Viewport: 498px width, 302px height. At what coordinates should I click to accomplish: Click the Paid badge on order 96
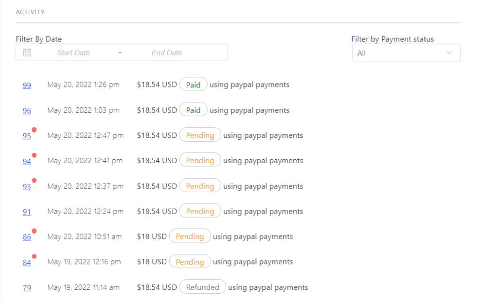(x=194, y=110)
